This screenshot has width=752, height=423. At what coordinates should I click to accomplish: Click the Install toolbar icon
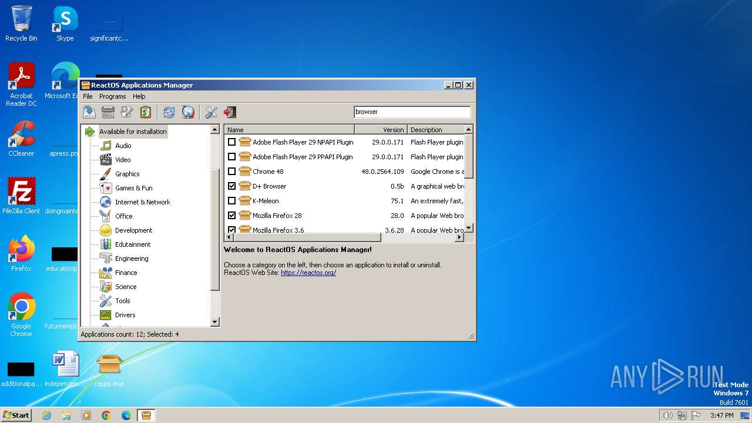pos(89,112)
